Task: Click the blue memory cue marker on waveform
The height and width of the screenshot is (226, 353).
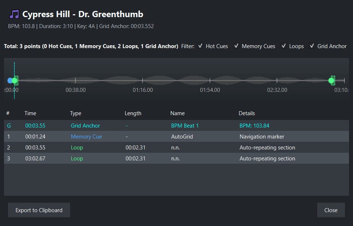Action: (10, 81)
